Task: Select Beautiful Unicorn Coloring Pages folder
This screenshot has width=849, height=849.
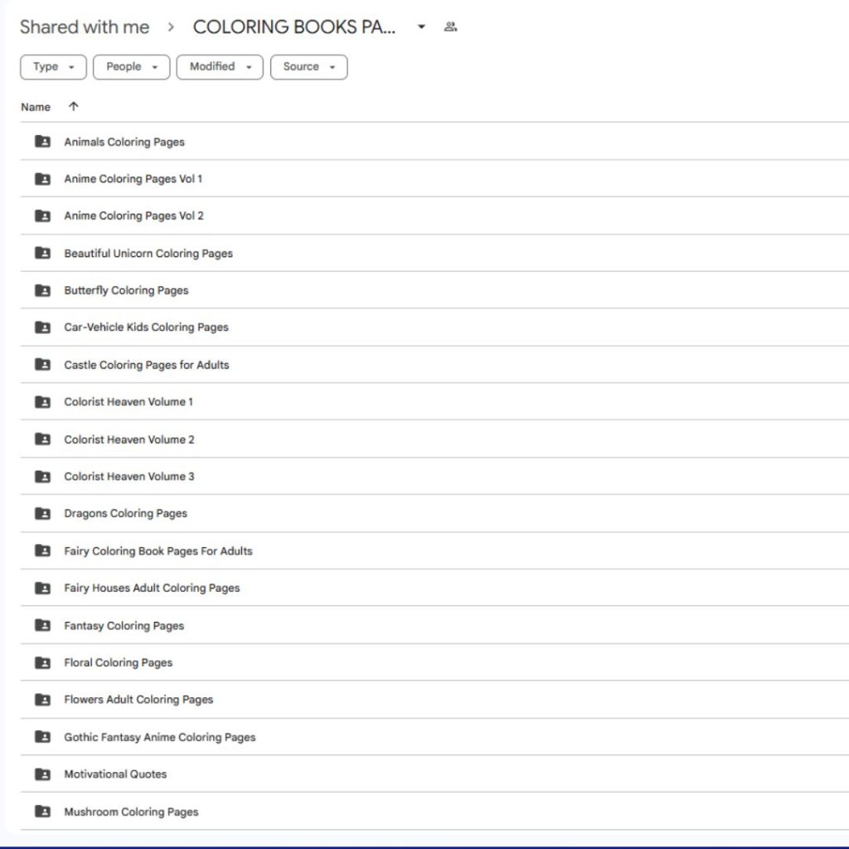Action: pyautogui.click(x=148, y=254)
